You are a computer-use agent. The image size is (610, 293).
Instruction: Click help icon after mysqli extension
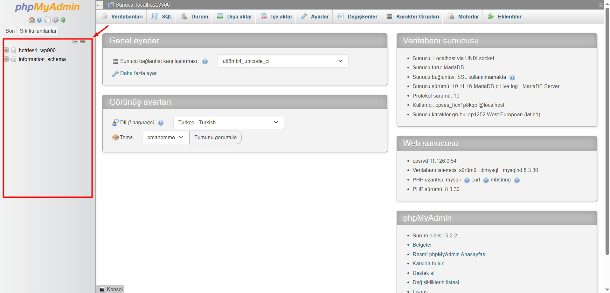(467, 180)
